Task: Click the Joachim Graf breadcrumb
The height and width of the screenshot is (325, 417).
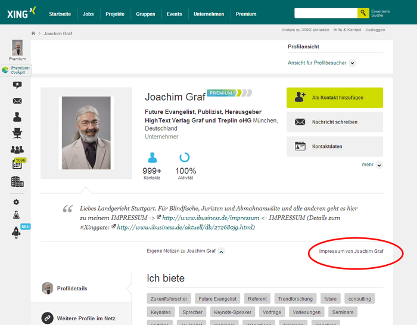Action: click(x=58, y=33)
